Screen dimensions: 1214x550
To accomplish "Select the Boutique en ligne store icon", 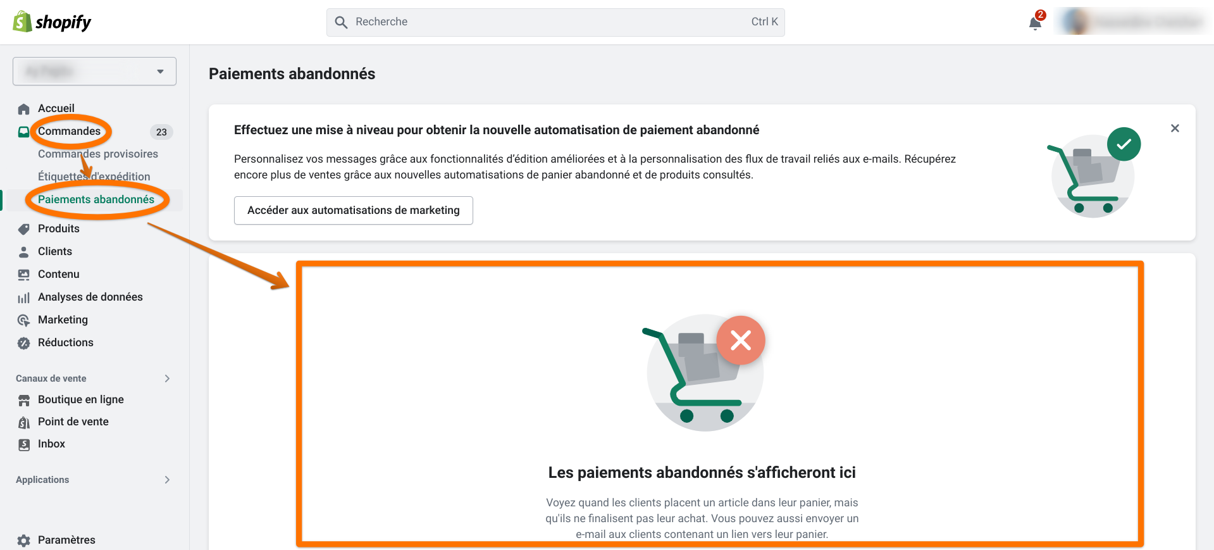I will tap(23, 400).
